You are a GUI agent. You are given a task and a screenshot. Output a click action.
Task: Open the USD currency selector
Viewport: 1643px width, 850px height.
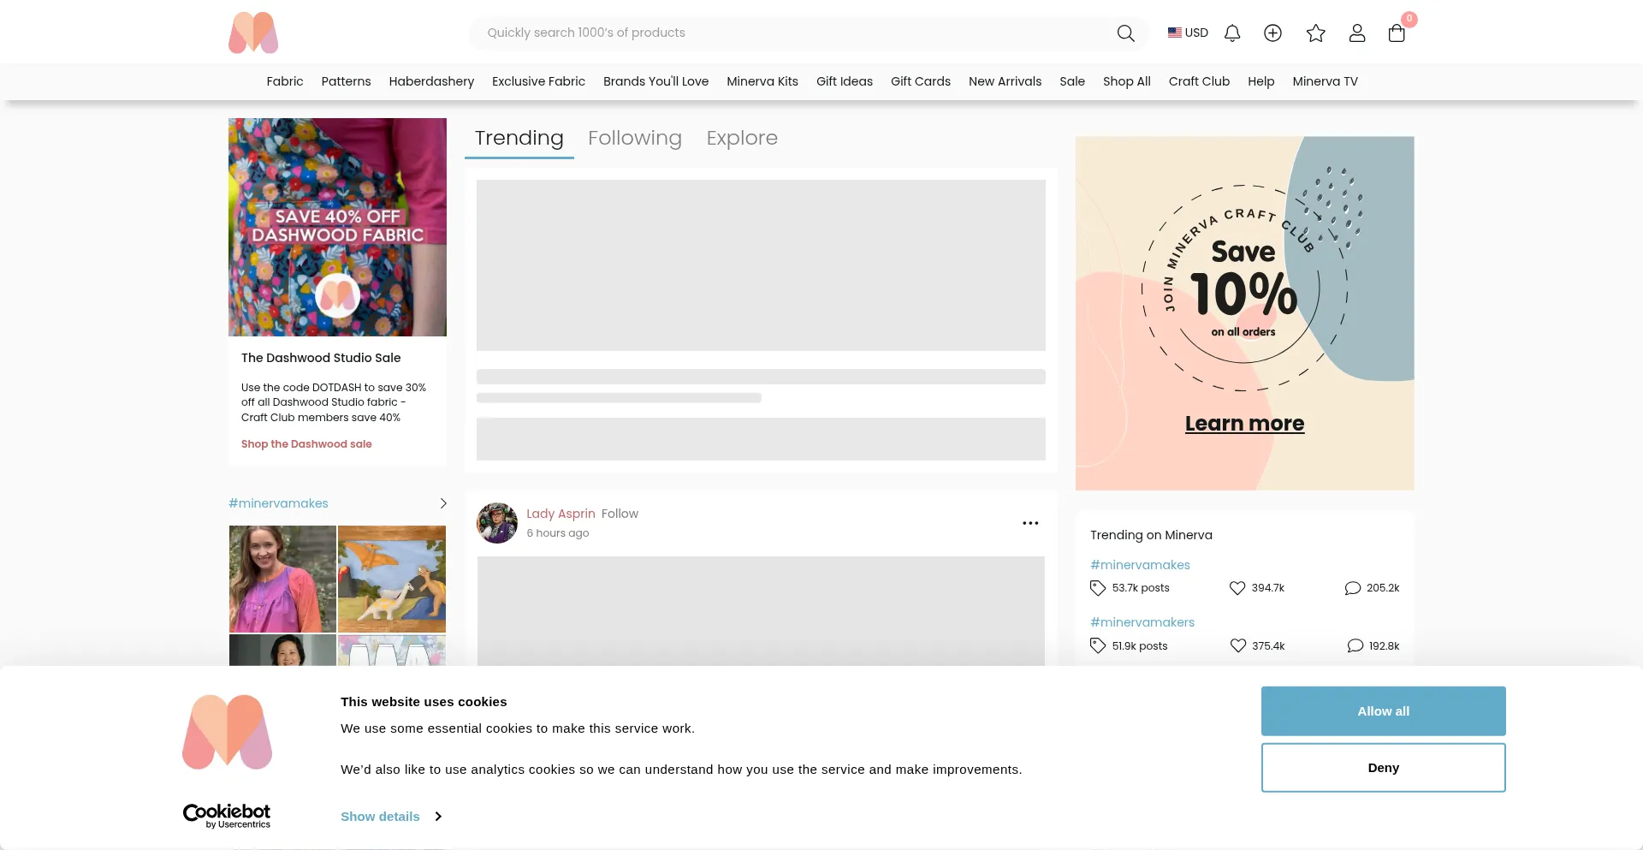pos(1188,33)
